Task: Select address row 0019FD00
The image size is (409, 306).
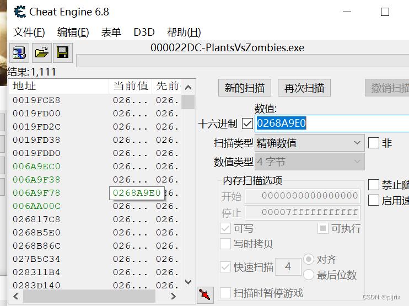Action: [95, 114]
